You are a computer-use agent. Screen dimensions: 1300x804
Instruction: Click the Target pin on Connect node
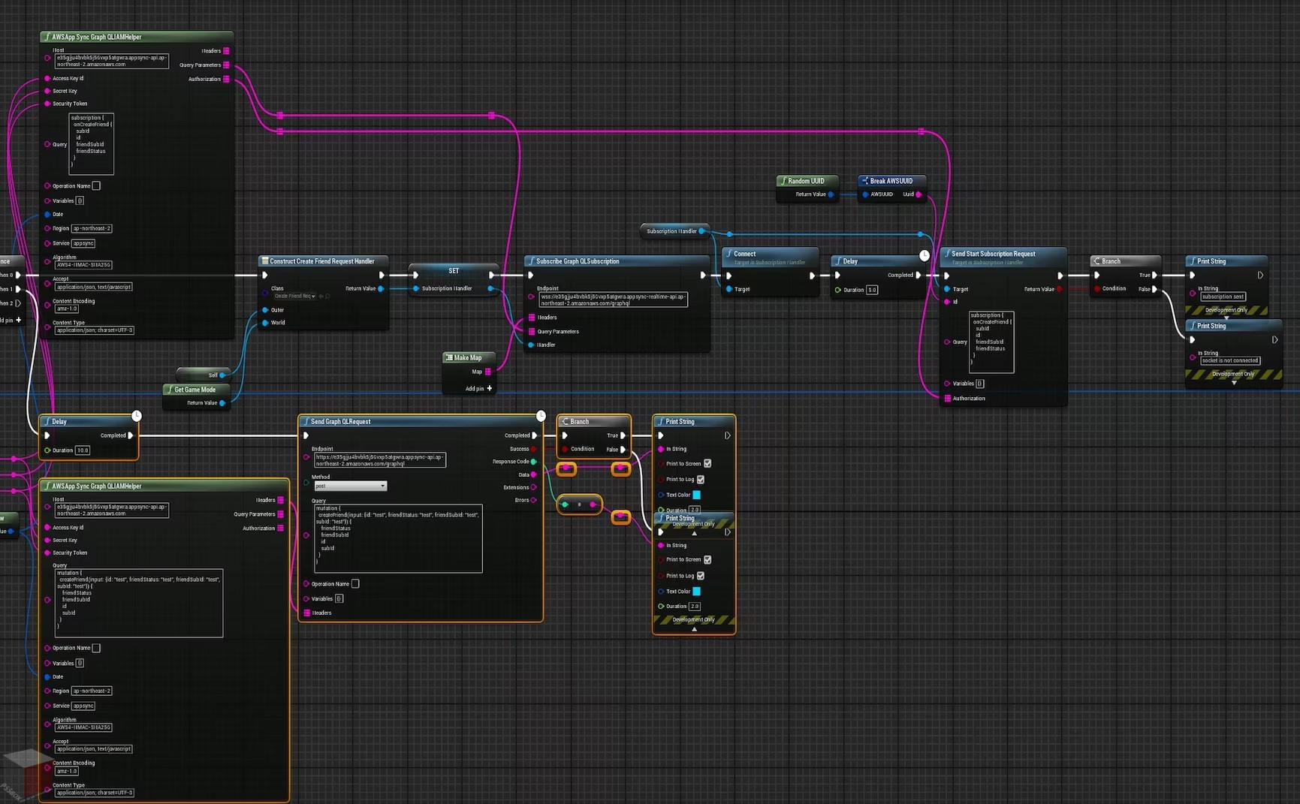729,289
